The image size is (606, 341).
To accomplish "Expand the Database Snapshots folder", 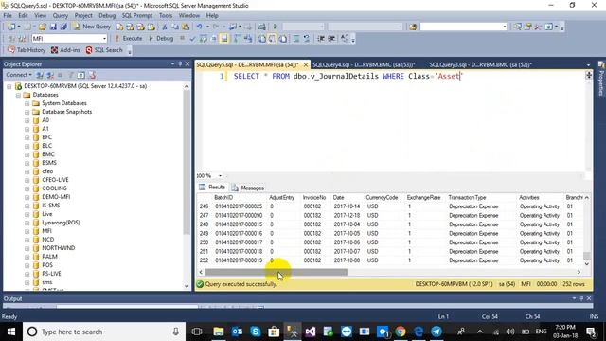I will (27, 112).
